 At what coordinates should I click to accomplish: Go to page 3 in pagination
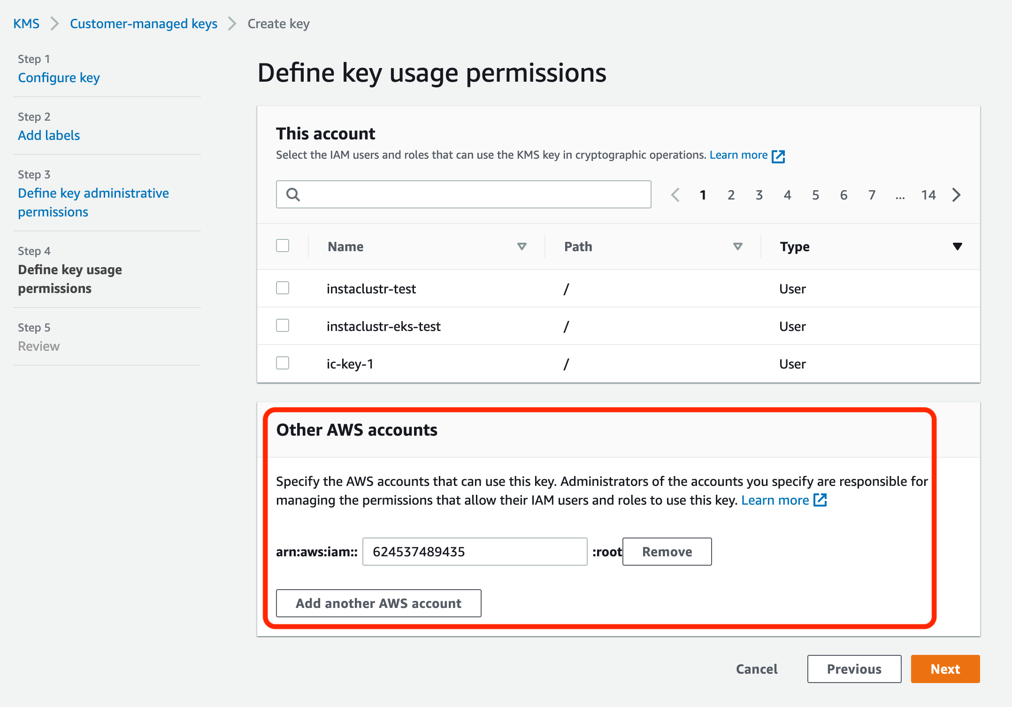click(759, 195)
